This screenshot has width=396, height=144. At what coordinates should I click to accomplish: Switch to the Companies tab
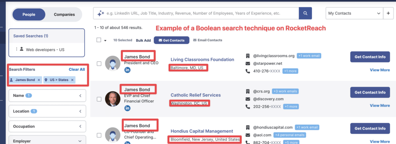pyautogui.click(x=65, y=14)
